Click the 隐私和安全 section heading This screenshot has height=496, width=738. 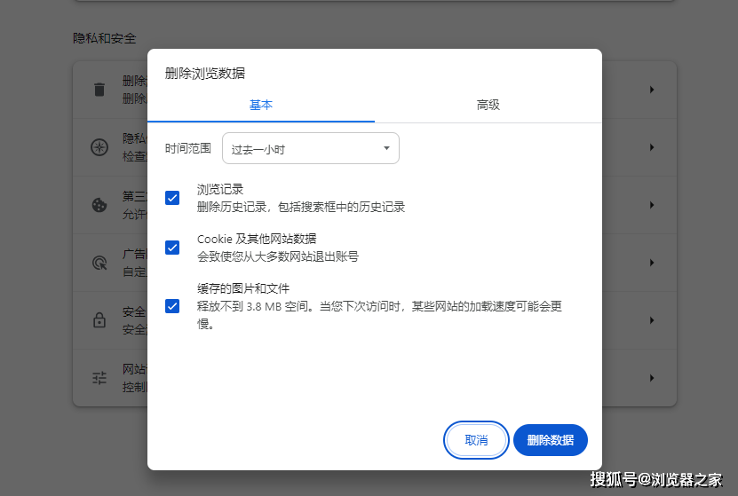[x=105, y=38]
